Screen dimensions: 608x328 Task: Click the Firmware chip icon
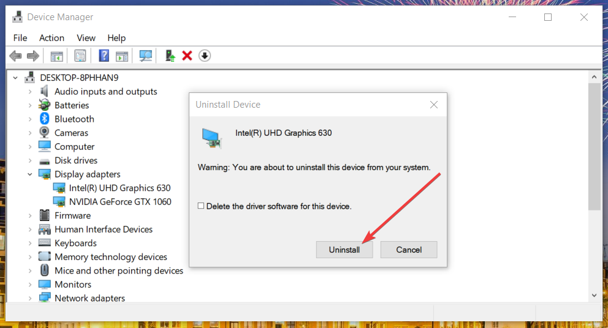click(45, 215)
